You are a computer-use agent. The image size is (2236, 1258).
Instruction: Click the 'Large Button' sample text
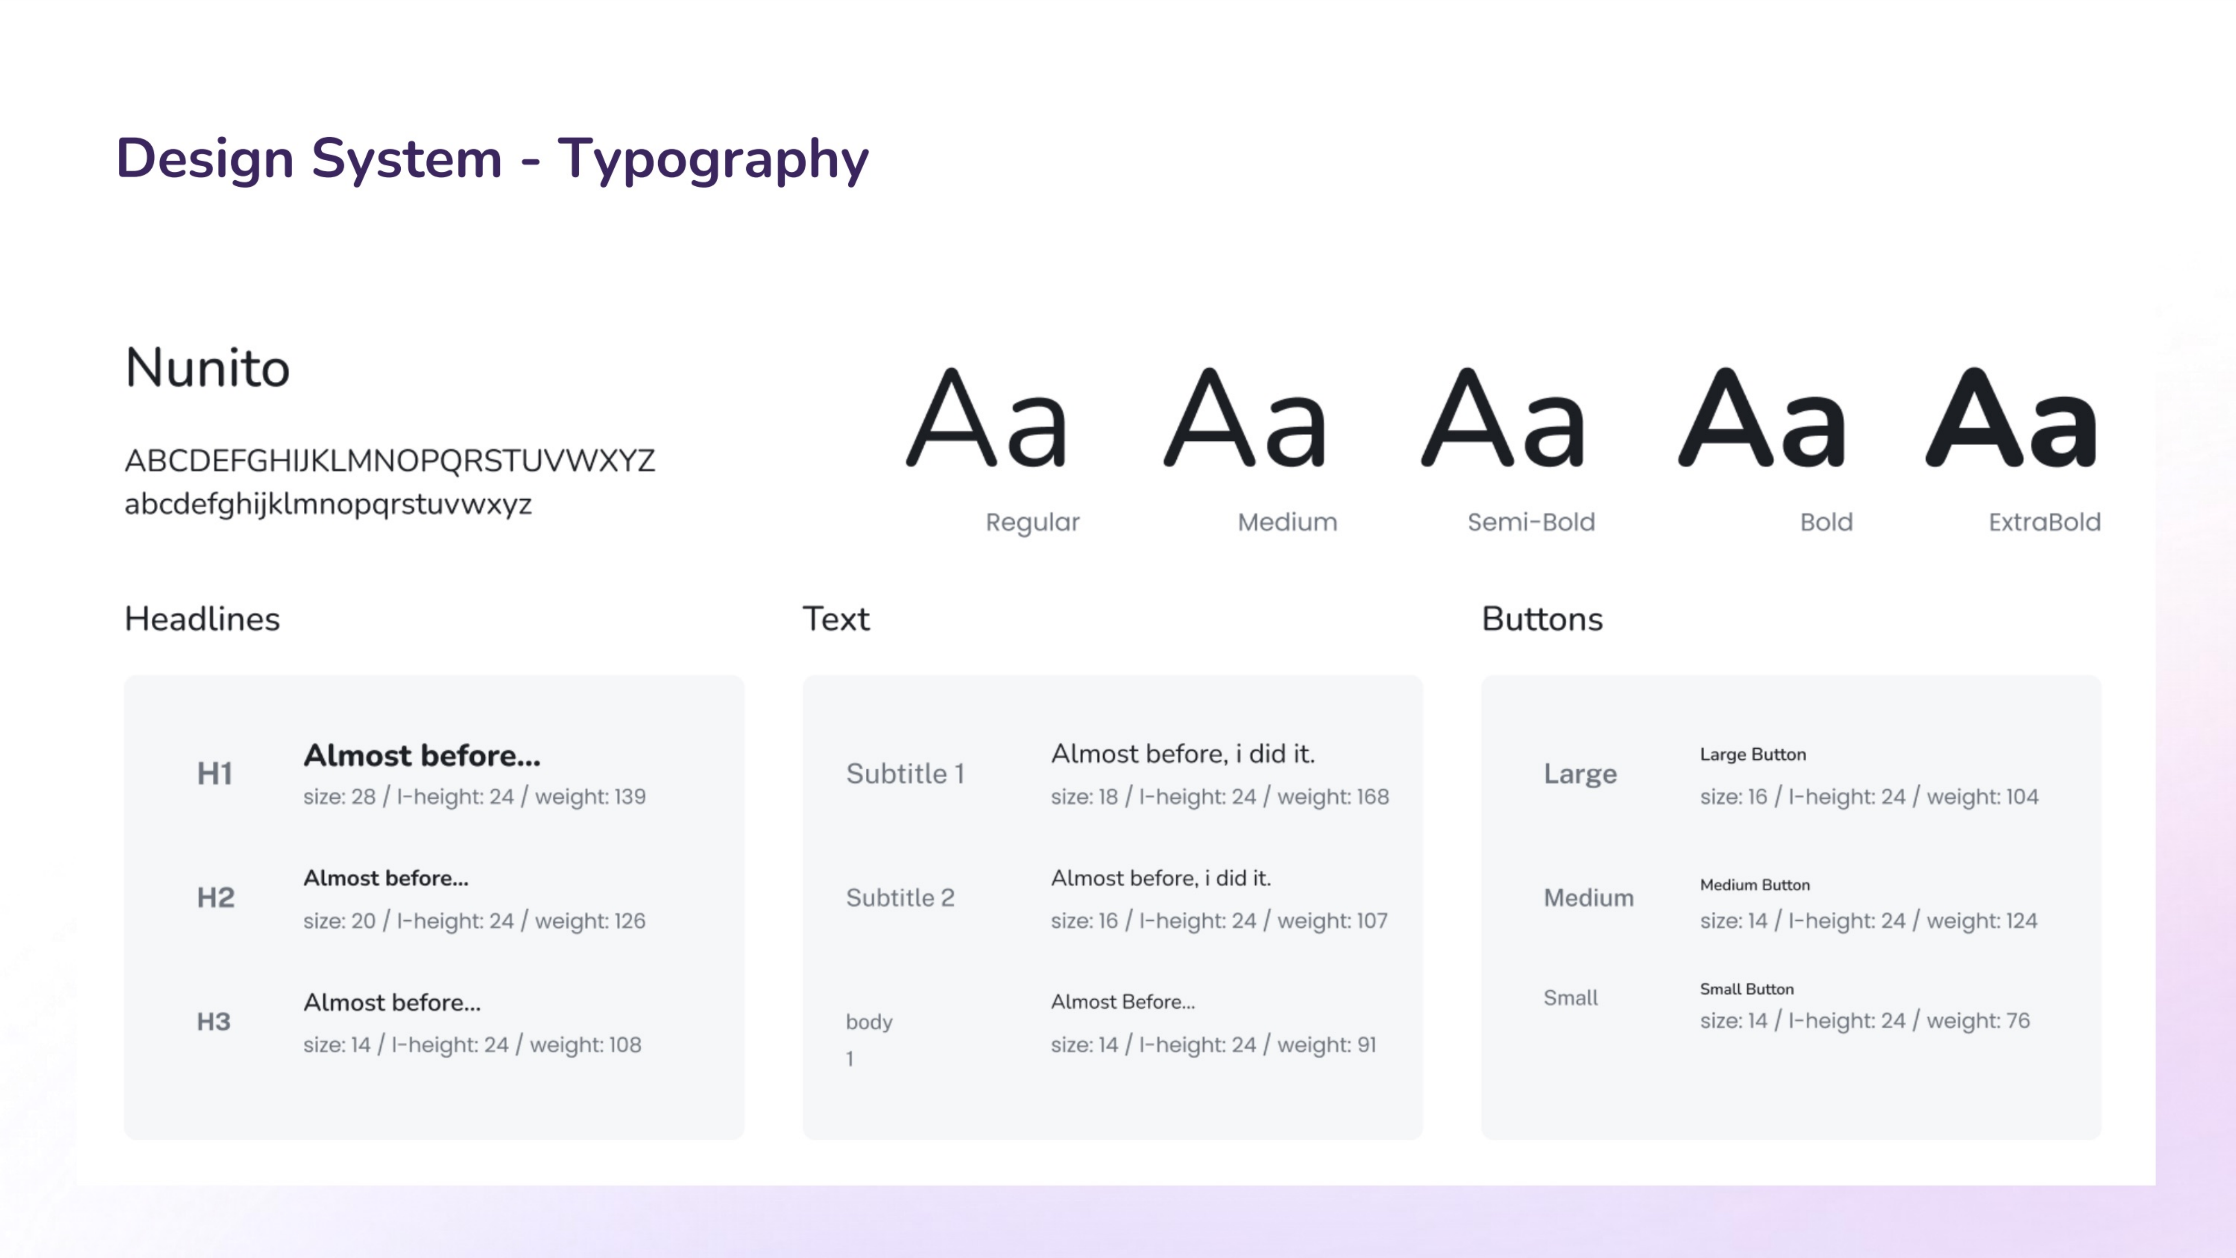1753,755
